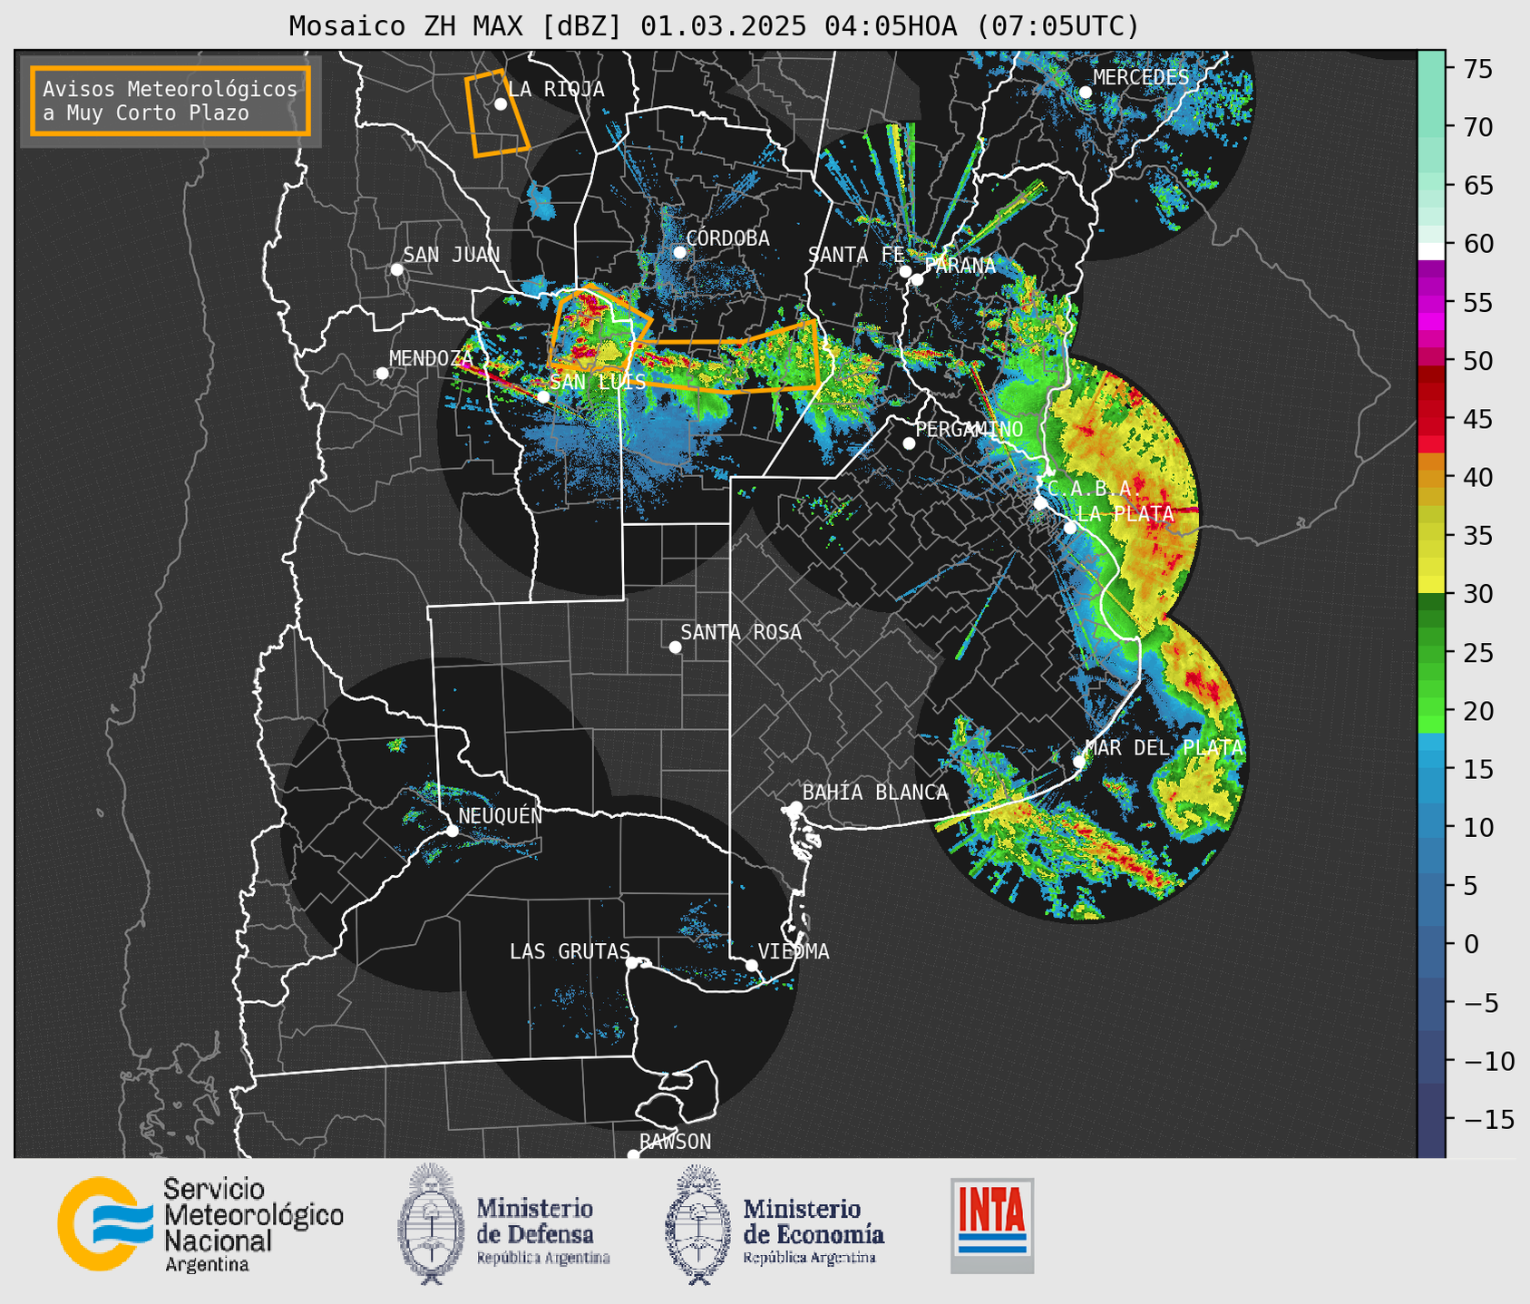
Task: Click the '65' colorbar tick label
Action: point(1479,186)
